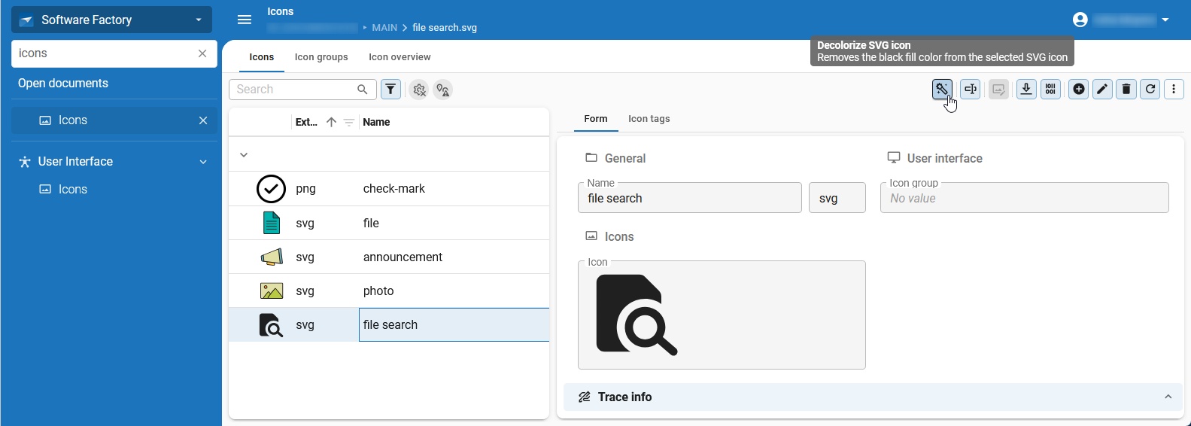Click the pencil edit icon
1191x426 pixels.
pyautogui.click(x=1102, y=90)
